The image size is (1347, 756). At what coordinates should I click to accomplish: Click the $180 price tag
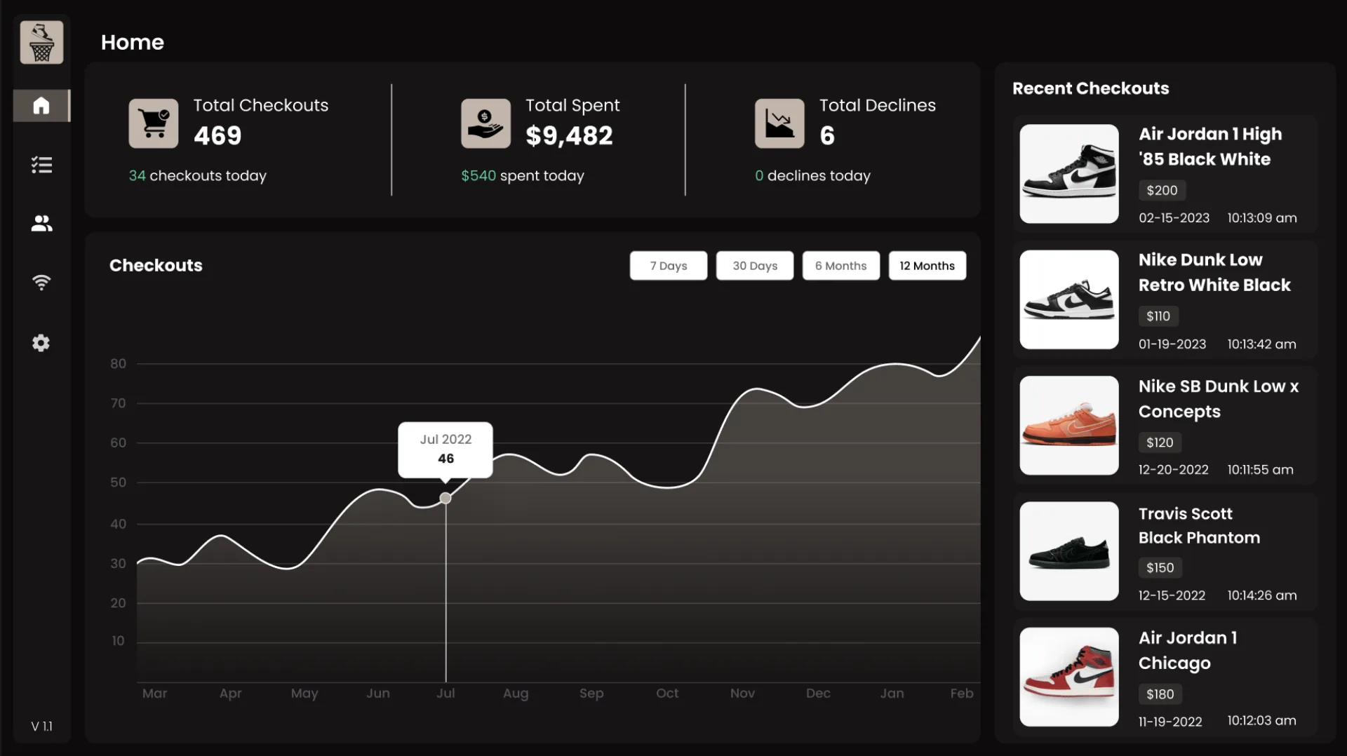[1160, 694]
